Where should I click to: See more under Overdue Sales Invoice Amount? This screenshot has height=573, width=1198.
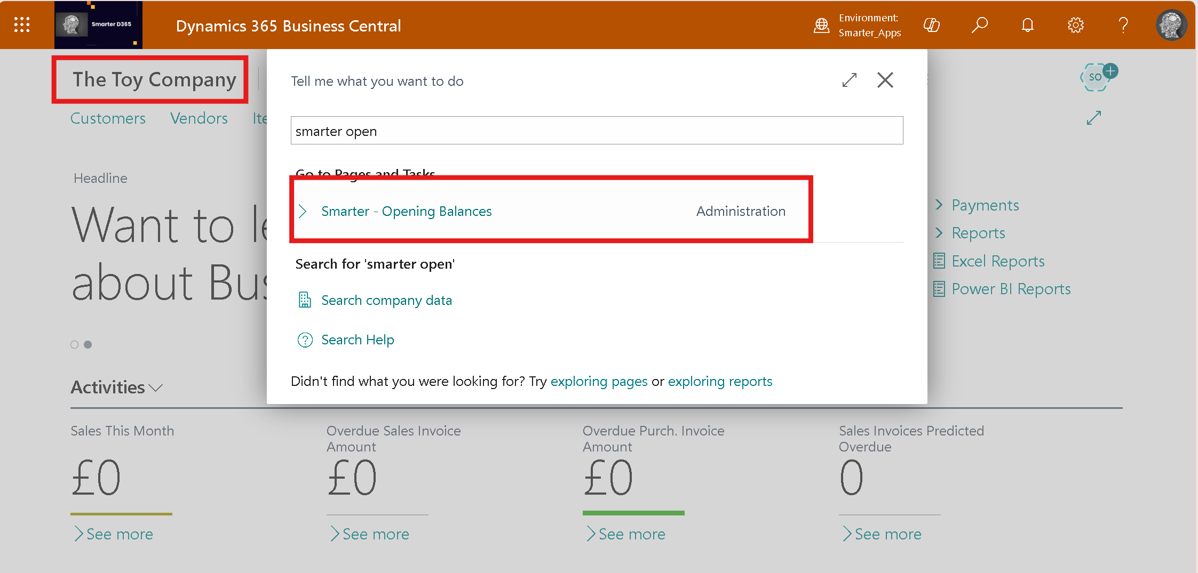(369, 534)
